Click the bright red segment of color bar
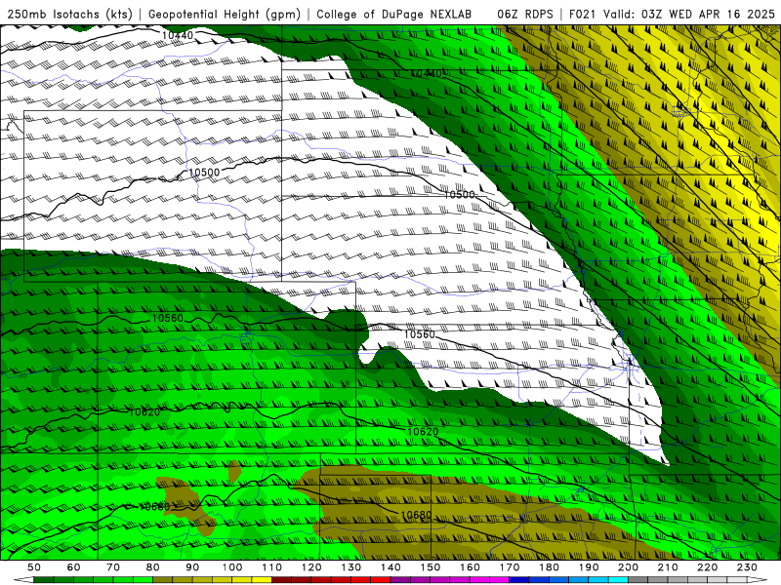The image size is (781, 585). point(381,580)
